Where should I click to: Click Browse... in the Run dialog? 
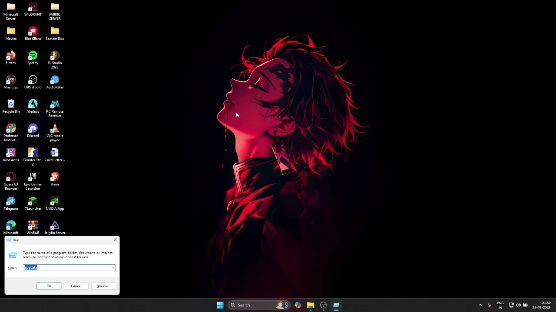tap(103, 286)
